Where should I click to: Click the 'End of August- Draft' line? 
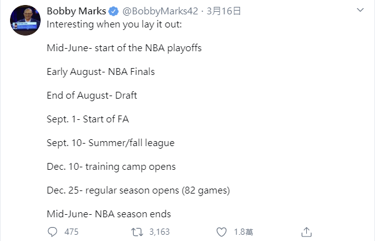point(92,96)
